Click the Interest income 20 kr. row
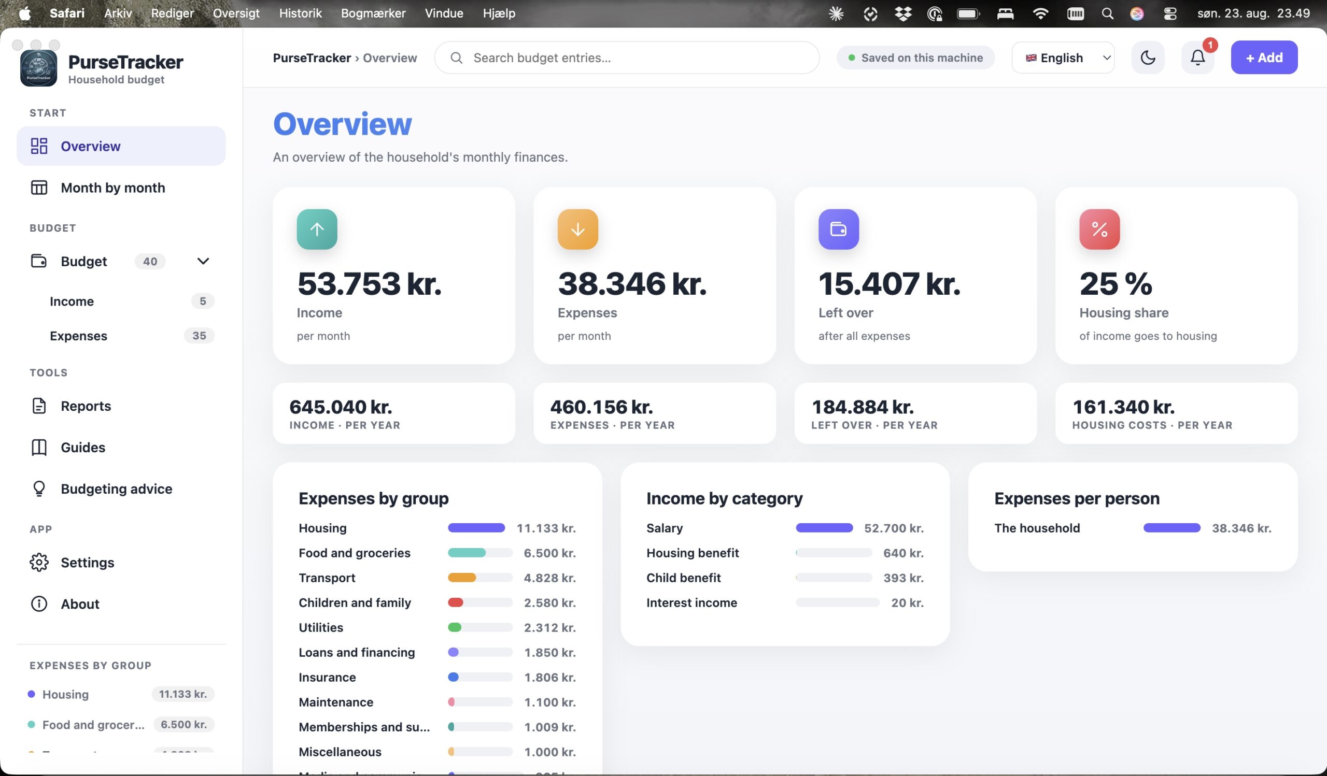 785,602
